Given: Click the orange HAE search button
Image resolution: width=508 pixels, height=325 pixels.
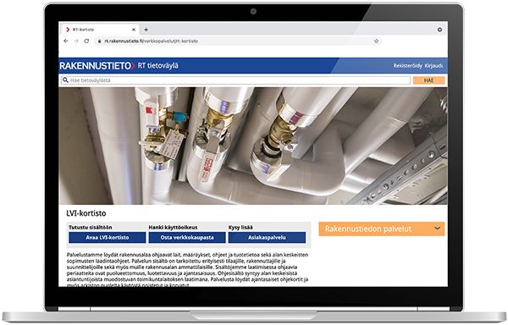Looking at the screenshot, I should tap(428, 80).
